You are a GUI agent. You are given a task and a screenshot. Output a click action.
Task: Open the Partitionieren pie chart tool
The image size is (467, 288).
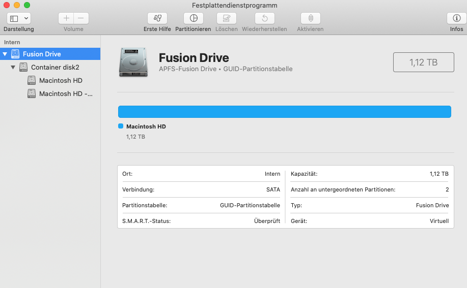pyautogui.click(x=193, y=18)
